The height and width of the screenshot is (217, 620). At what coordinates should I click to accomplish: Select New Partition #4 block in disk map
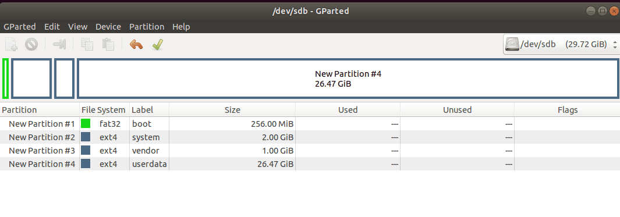pos(348,79)
